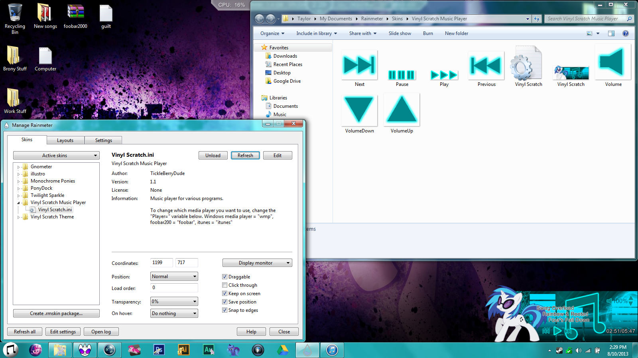This screenshot has height=358, width=638.
Task: Click the Refresh all button
Action: (25, 332)
